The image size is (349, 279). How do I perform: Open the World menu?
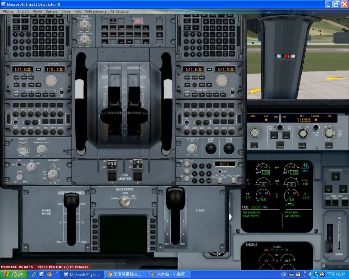click(x=37, y=11)
